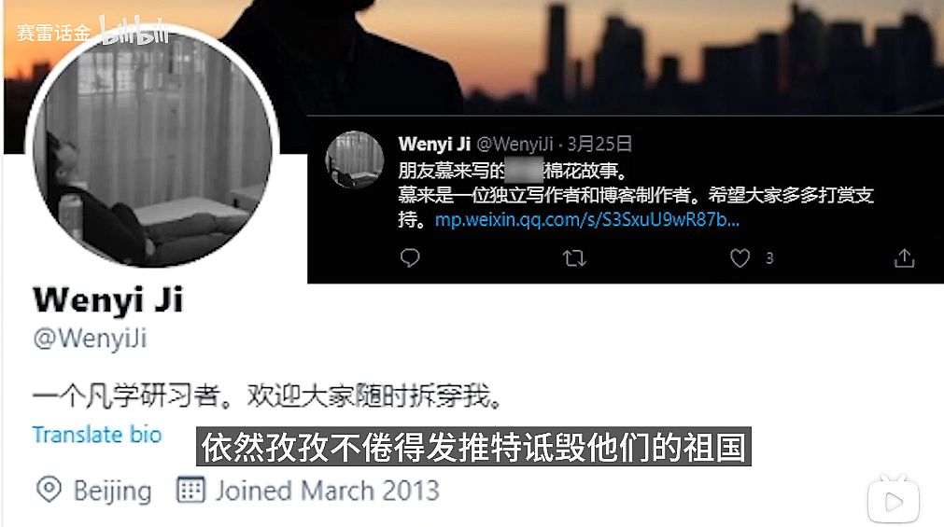Click the Joined March 2013 text
The image size is (944, 527).
pyautogui.click(x=328, y=491)
